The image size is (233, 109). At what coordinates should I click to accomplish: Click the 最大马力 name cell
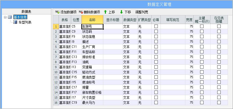tap(93, 103)
